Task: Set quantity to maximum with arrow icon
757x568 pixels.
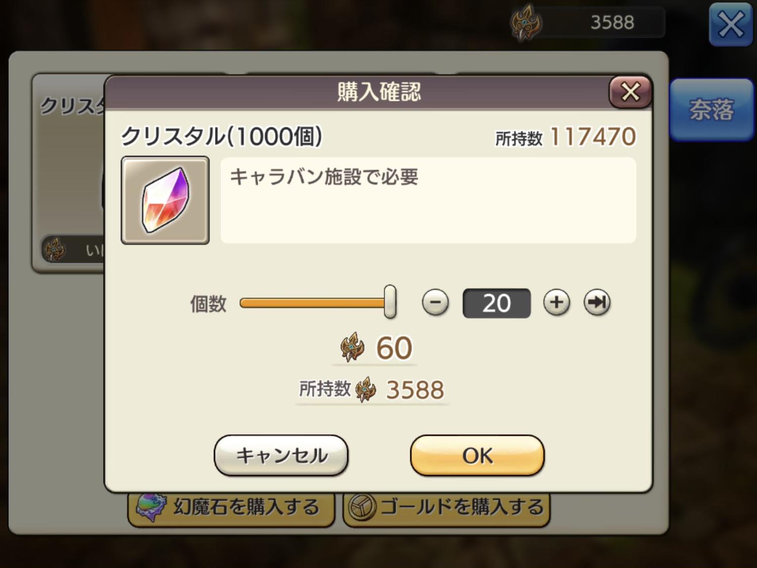Action: pos(597,302)
